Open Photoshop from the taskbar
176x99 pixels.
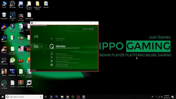(x=57, y=97)
